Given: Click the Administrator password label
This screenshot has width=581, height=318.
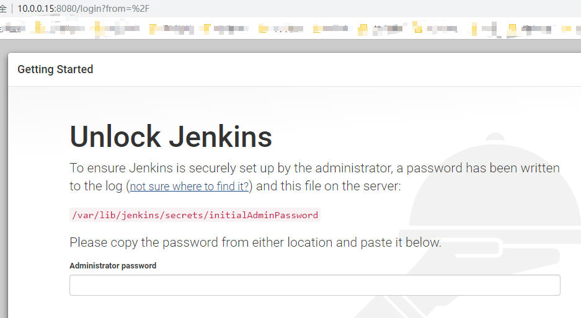Looking at the screenshot, I should pyautogui.click(x=113, y=266).
